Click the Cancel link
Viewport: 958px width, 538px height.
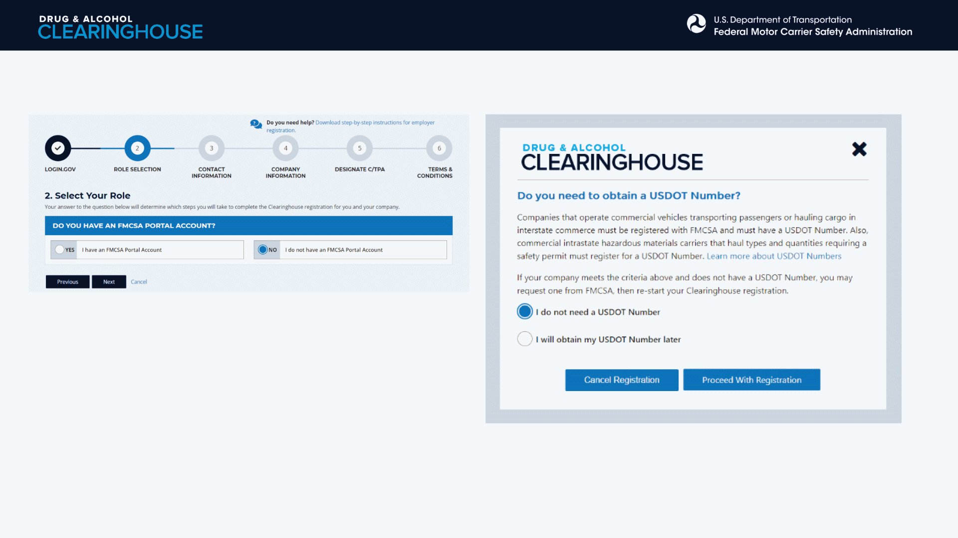(139, 282)
